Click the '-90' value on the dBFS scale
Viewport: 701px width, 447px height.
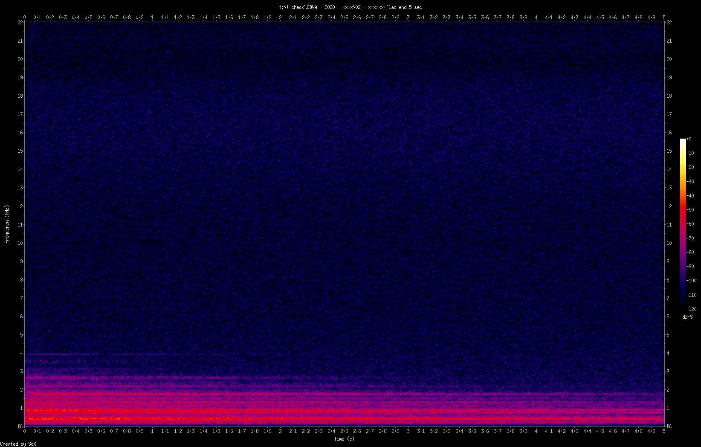(690, 267)
